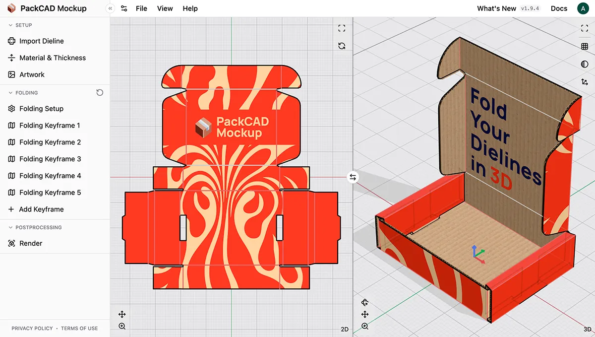Collapse the sidebar with double-chevron button
The image size is (595, 337).
(110, 8)
